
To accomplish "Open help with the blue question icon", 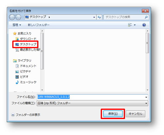I will click(x=144, y=25).
